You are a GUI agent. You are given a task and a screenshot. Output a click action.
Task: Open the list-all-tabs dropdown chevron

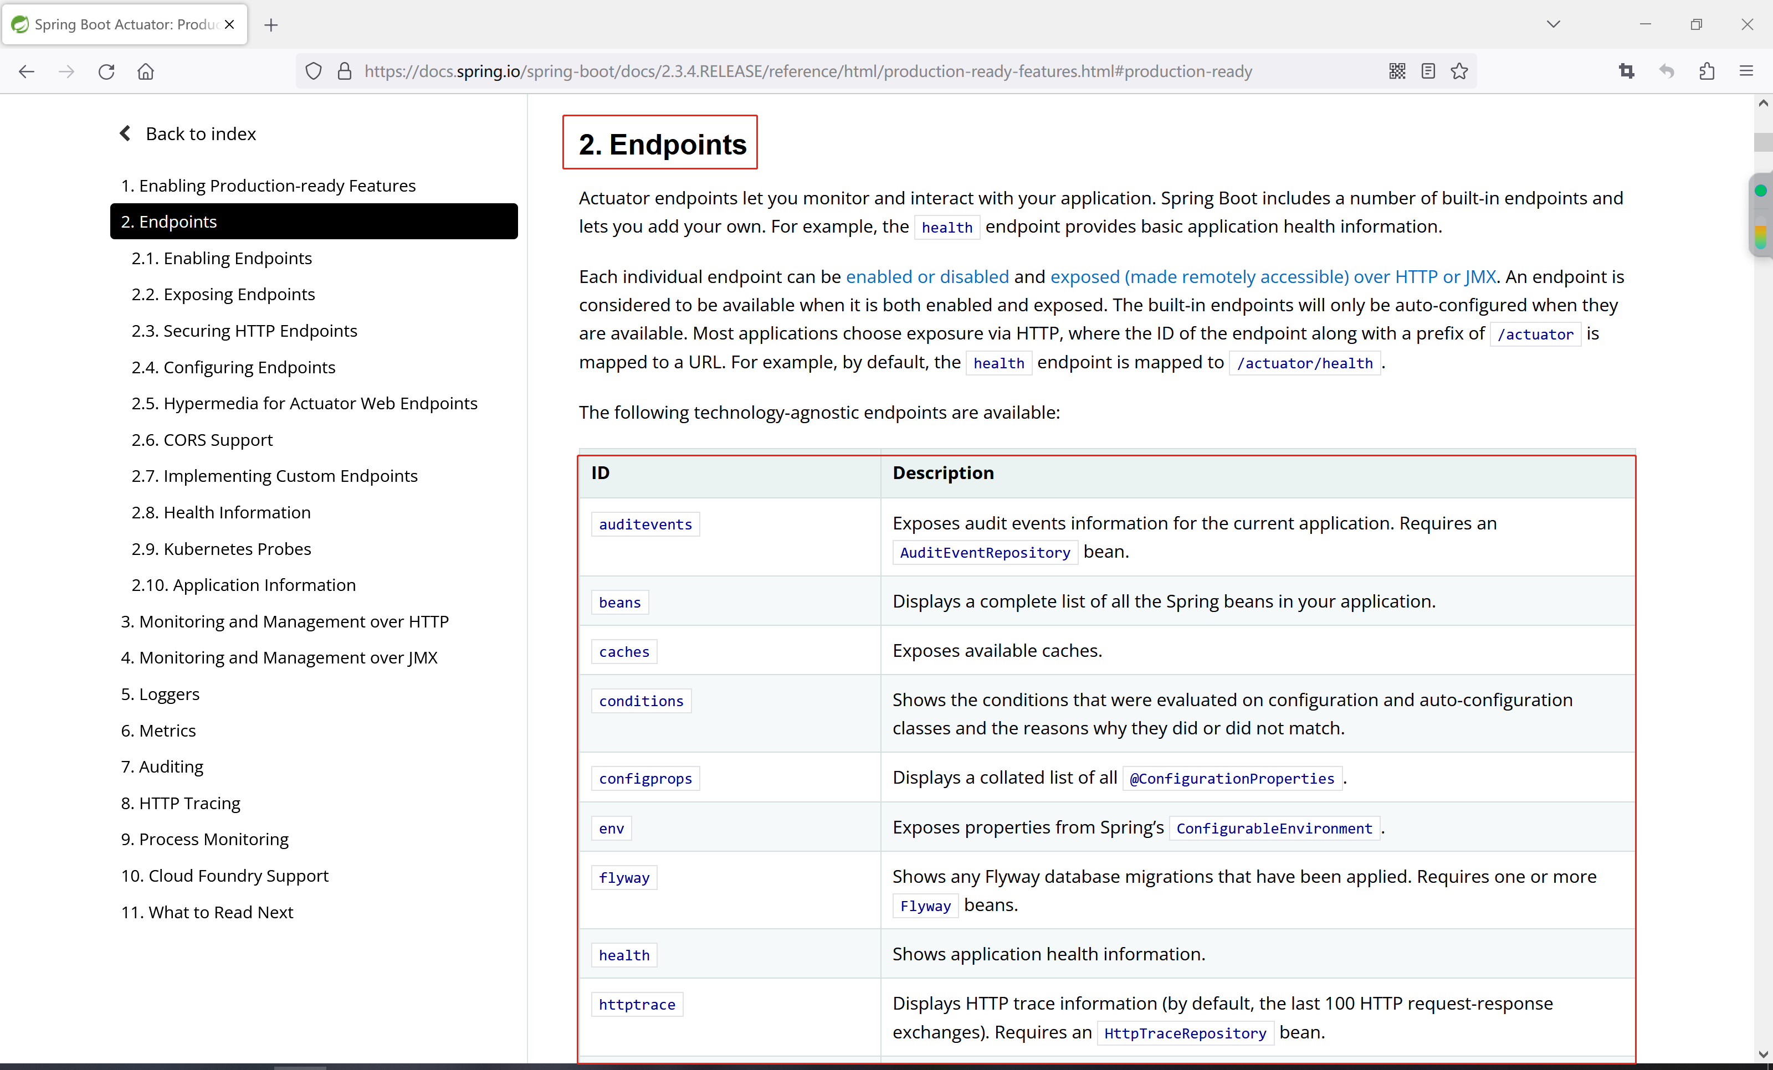coord(1554,24)
